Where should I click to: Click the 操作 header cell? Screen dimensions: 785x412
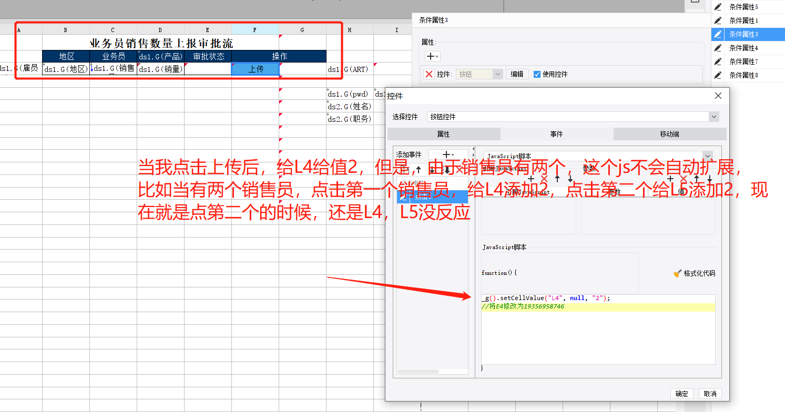point(279,56)
